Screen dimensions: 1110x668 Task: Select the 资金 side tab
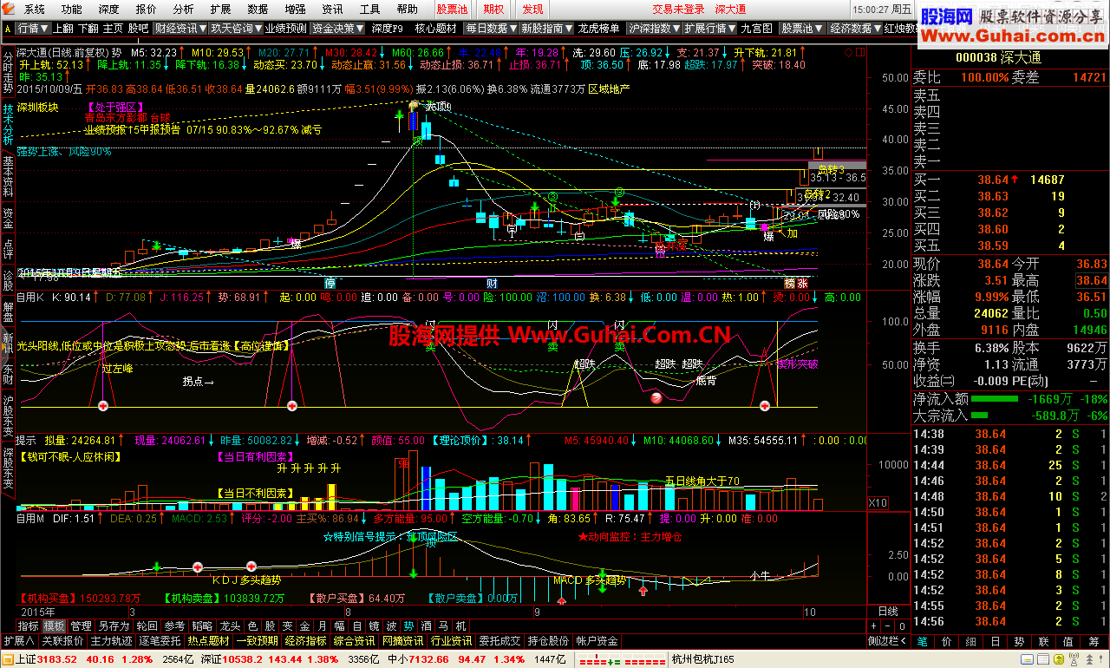click(x=8, y=218)
